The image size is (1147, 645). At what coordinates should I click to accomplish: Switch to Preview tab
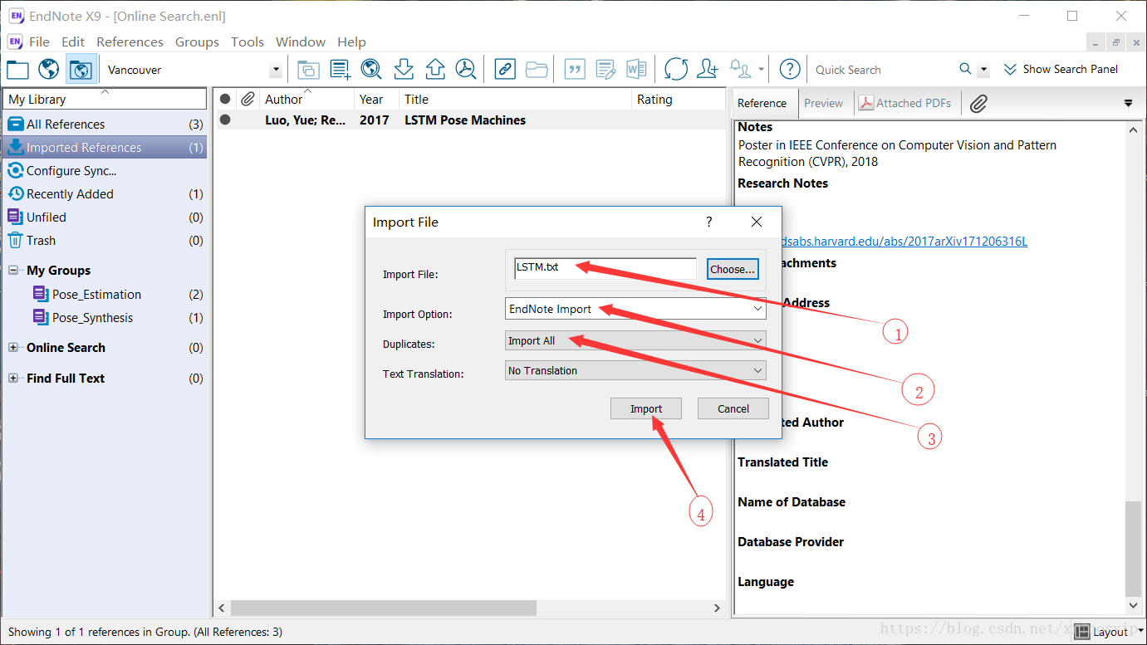824,103
